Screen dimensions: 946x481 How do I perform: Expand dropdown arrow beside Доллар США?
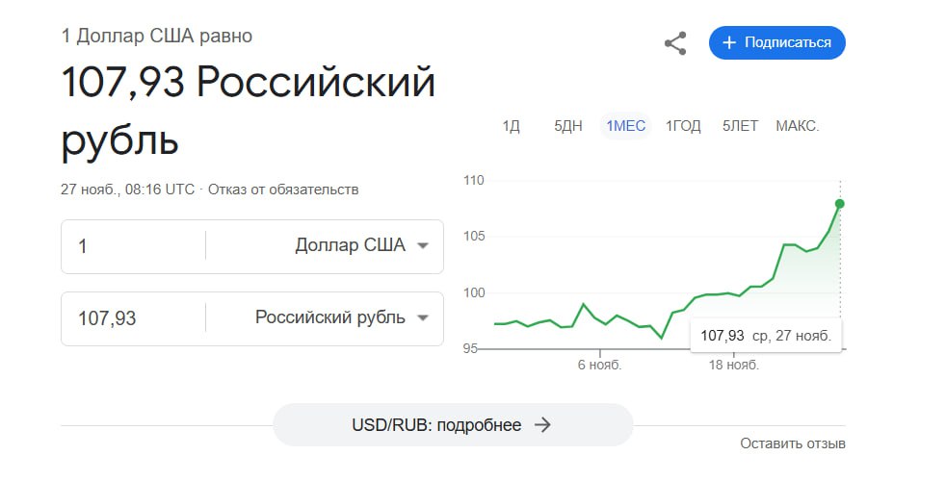423,246
